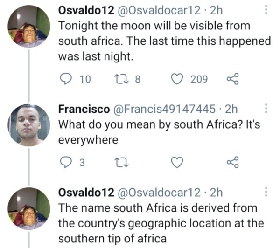Open more options menu on Francisco's tweet

coord(266,109)
